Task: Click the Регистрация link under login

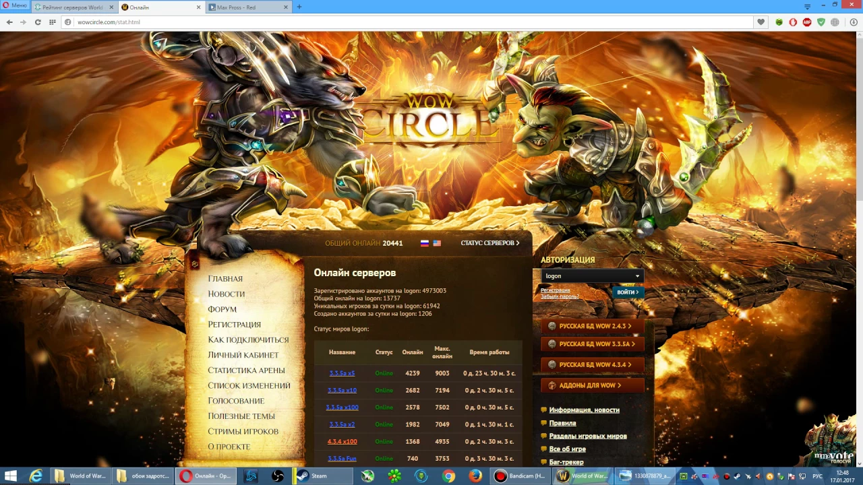Action: (x=555, y=290)
